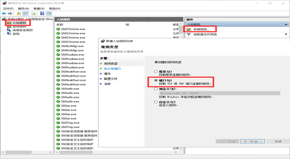
Task: Click the gray forward arrow in toolbar
Action: 10,13
